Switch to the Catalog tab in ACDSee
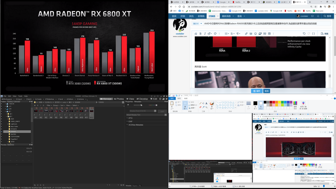Screen dimensions: 336x189 (x=10, y=102)
